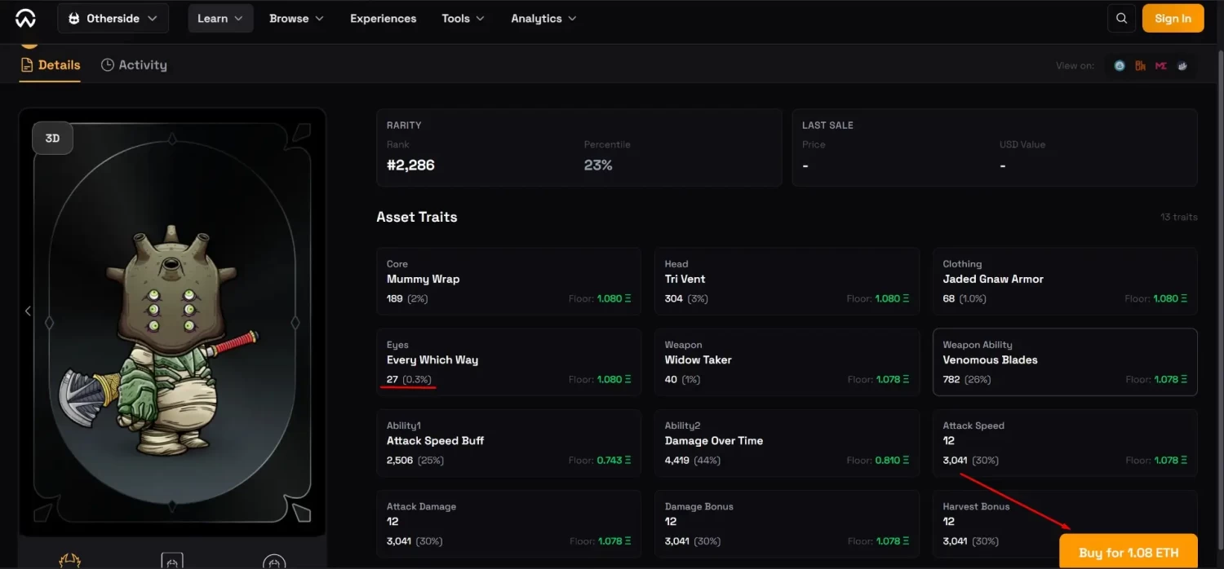Toggle the 3D view badge
The width and height of the screenshot is (1224, 569).
tap(52, 139)
